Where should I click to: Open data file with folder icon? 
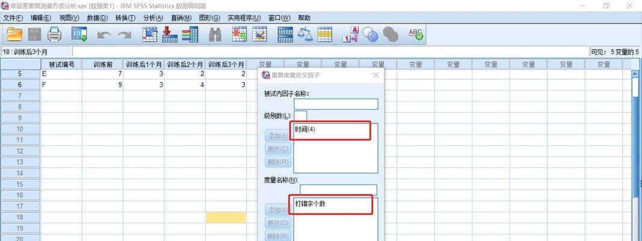point(14,34)
